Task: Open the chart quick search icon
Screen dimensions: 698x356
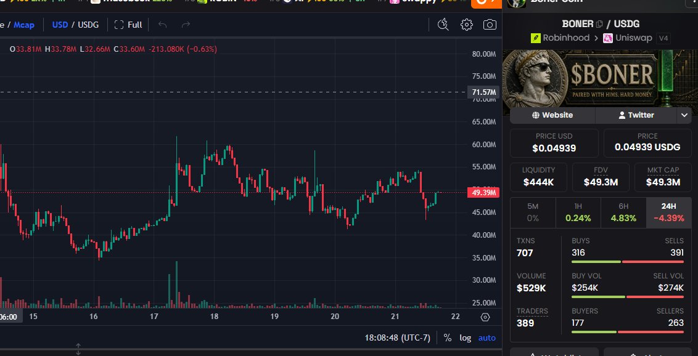Action: (443, 25)
